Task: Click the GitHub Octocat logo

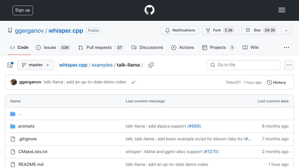Action: 149,10
